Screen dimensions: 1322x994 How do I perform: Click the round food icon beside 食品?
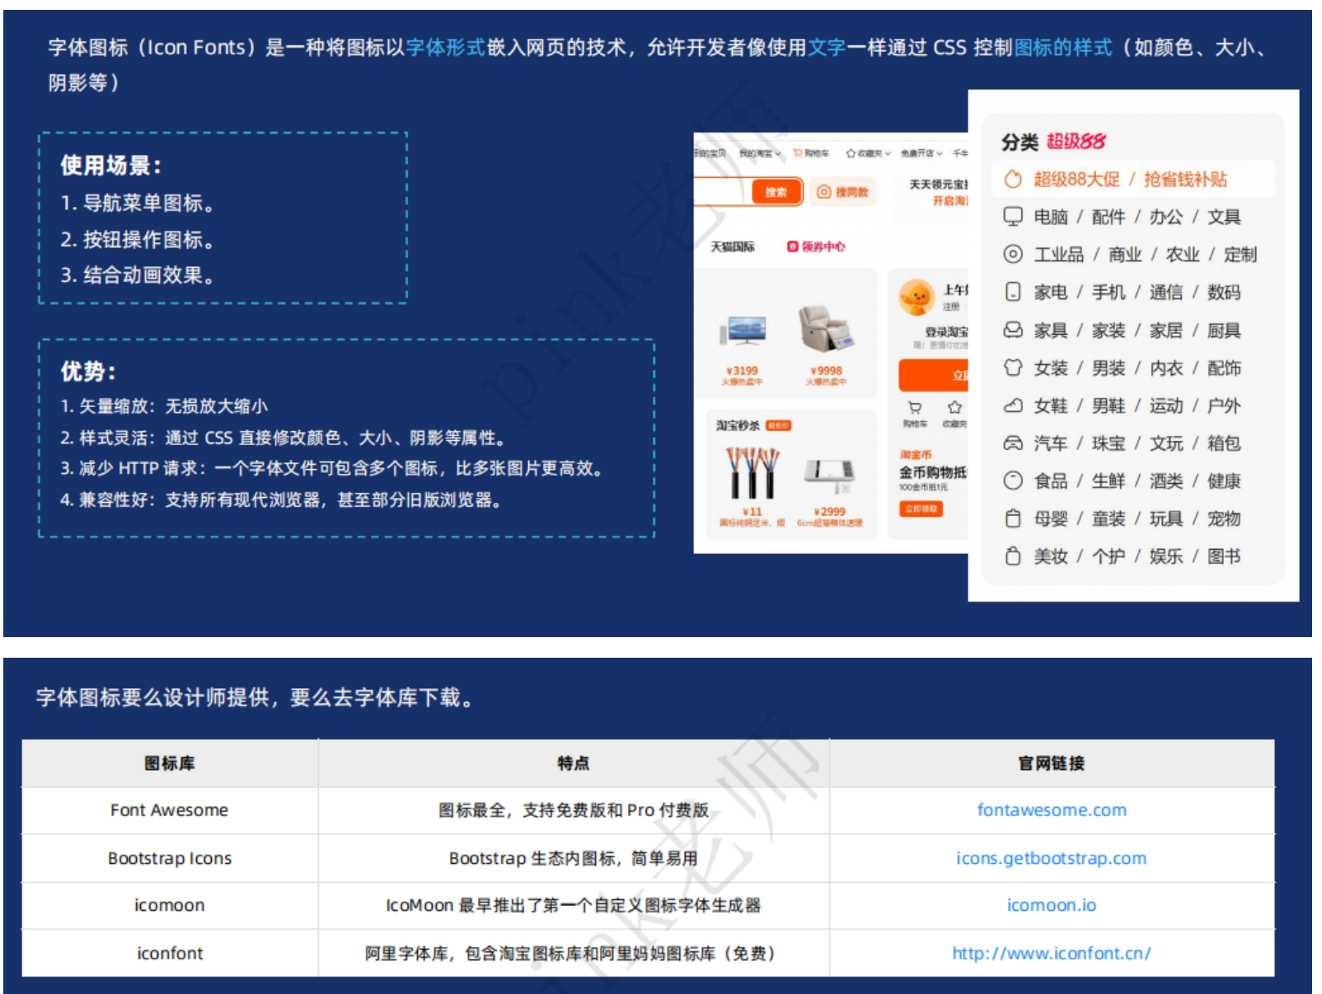click(1013, 481)
